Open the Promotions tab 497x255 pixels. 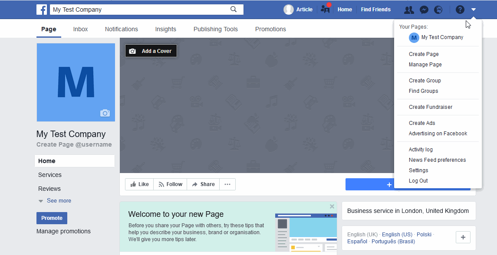[270, 29]
